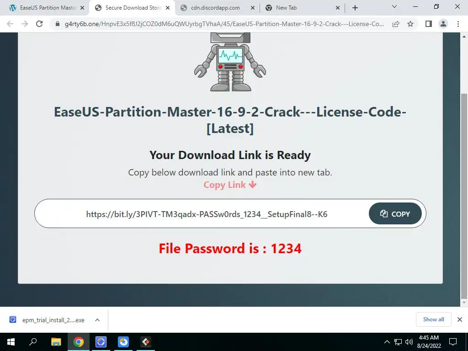Toggle the browser side panel
Image resolution: width=468 pixels, height=351 pixels.
(429, 24)
